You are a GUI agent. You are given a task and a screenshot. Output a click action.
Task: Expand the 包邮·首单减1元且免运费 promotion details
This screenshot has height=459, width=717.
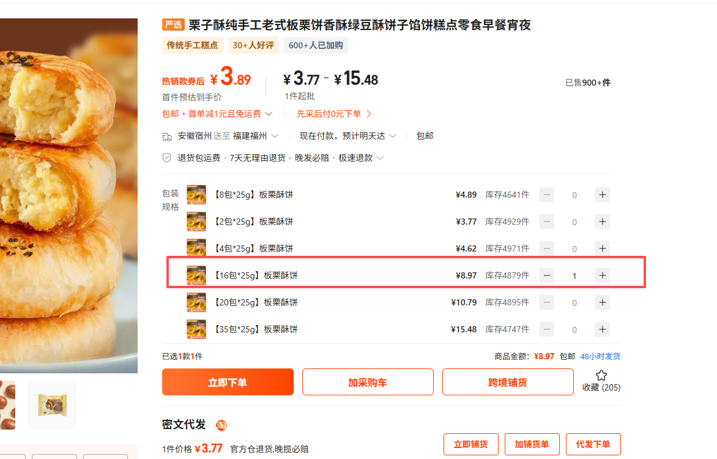tap(269, 114)
